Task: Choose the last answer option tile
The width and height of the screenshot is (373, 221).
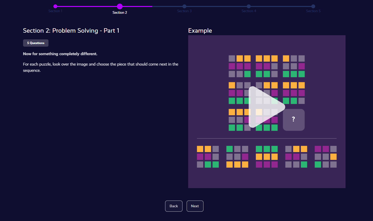Action: pos(326,156)
